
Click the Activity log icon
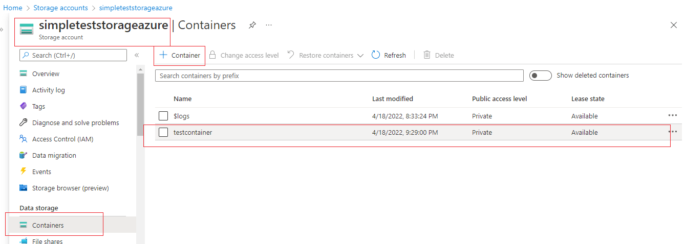tap(23, 90)
